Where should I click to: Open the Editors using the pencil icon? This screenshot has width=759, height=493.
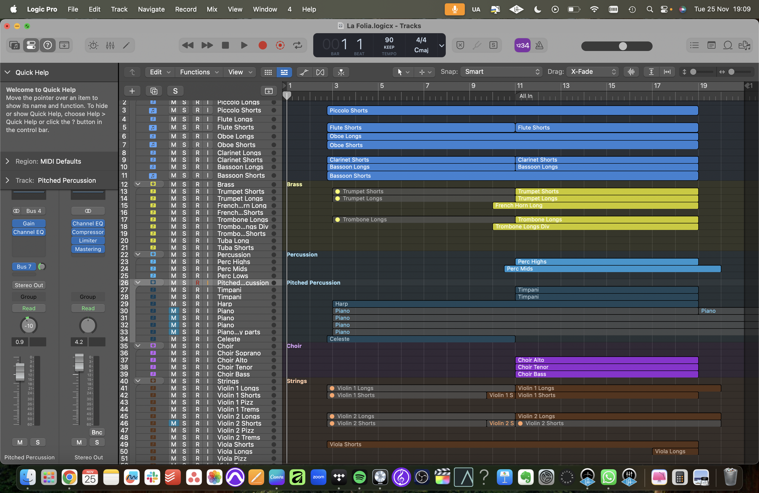click(x=126, y=45)
